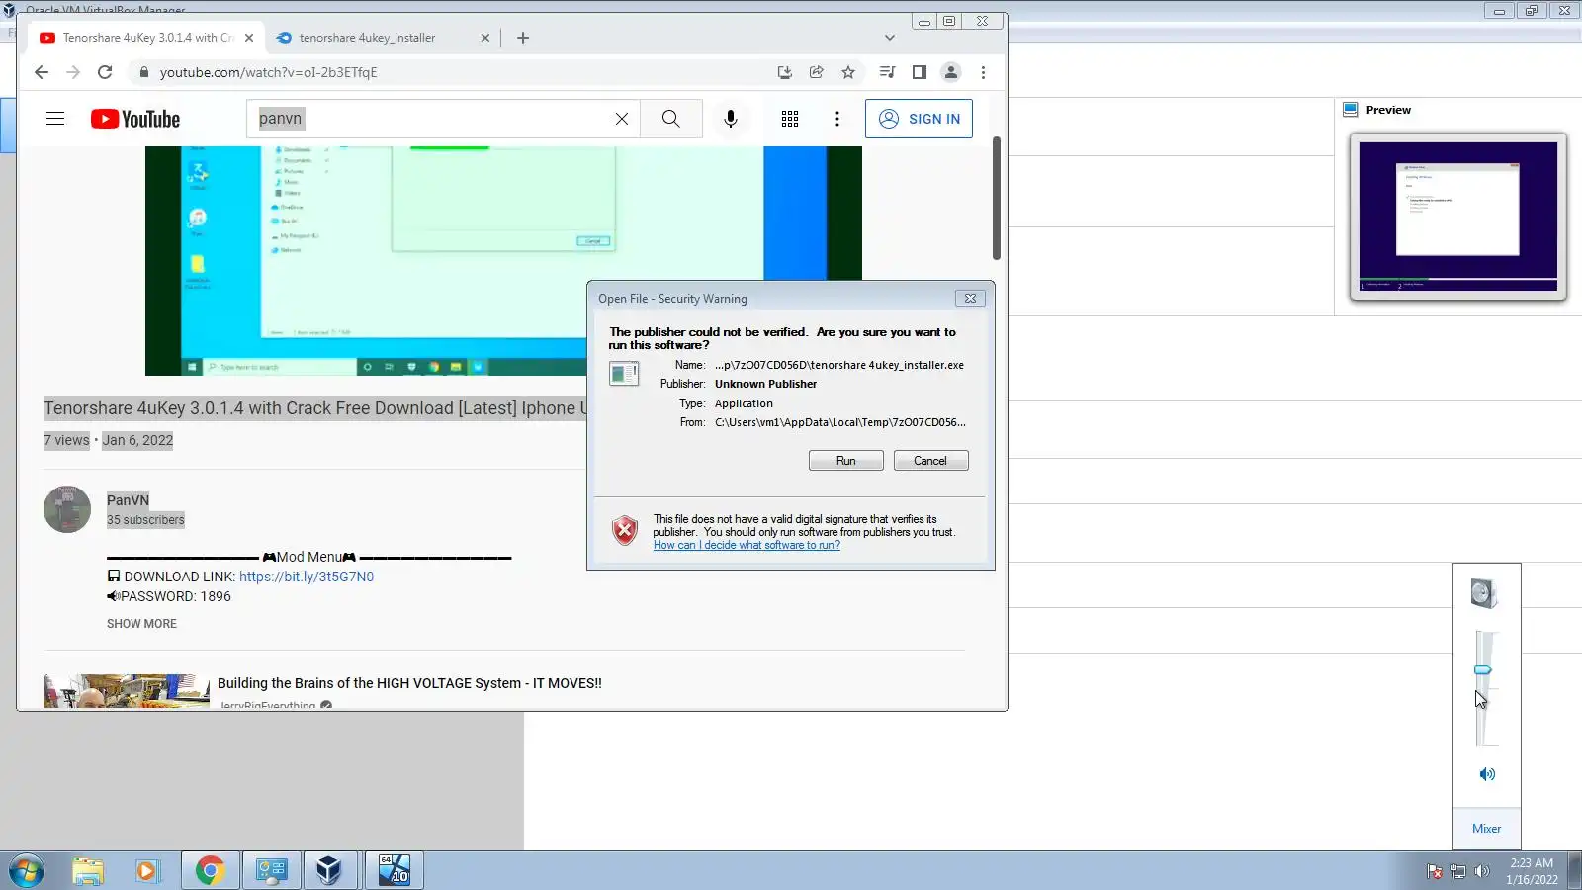Go to YouTube home via the logo
This screenshot has width=1582, height=890.
tap(135, 119)
